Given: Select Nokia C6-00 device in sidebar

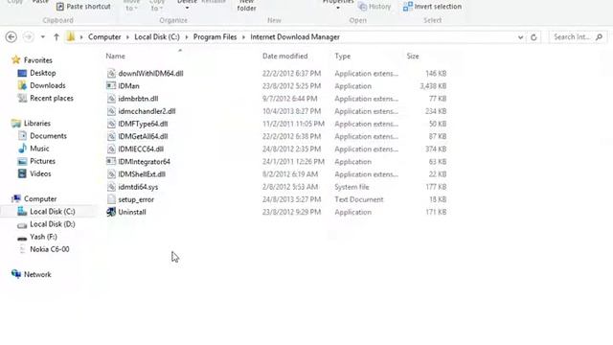Looking at the screenshot, I should pos(49,249).
